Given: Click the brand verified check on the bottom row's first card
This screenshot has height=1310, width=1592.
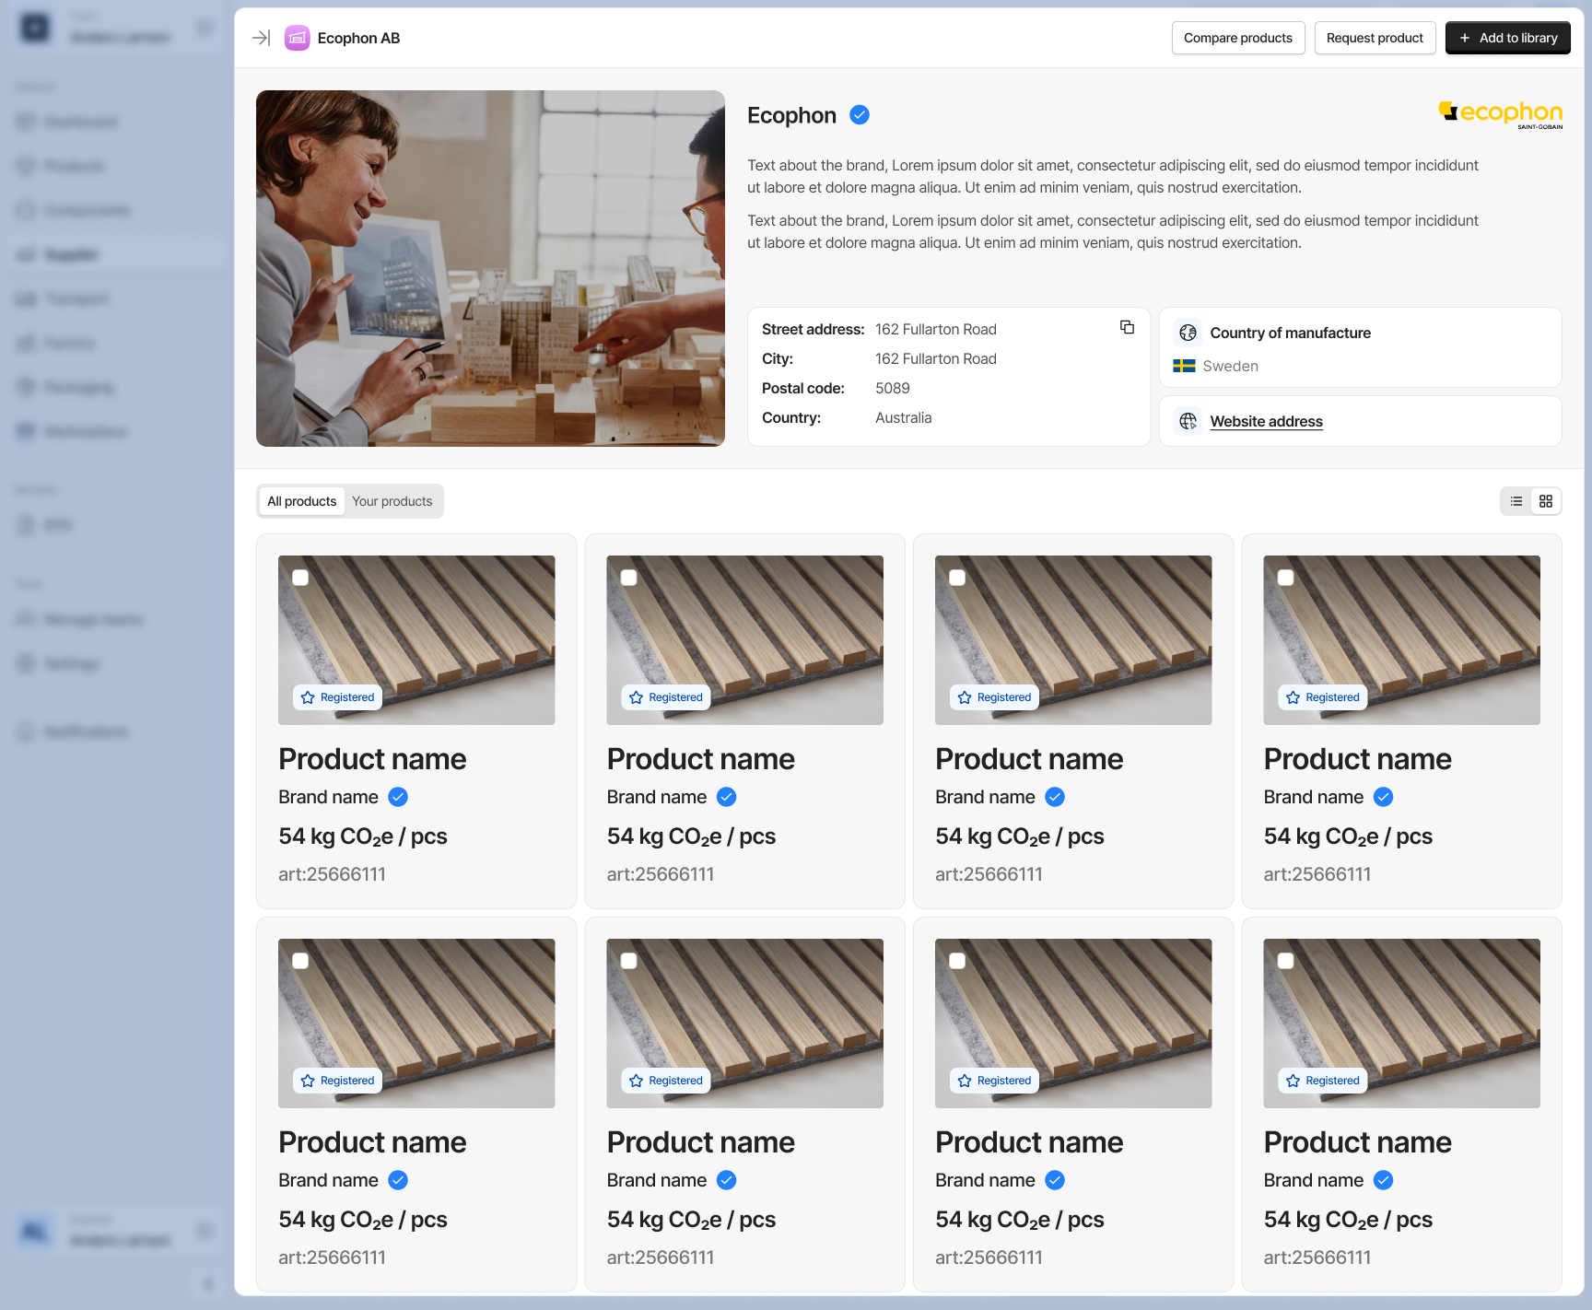Looking at the screenshot, I should (398, 1180).
